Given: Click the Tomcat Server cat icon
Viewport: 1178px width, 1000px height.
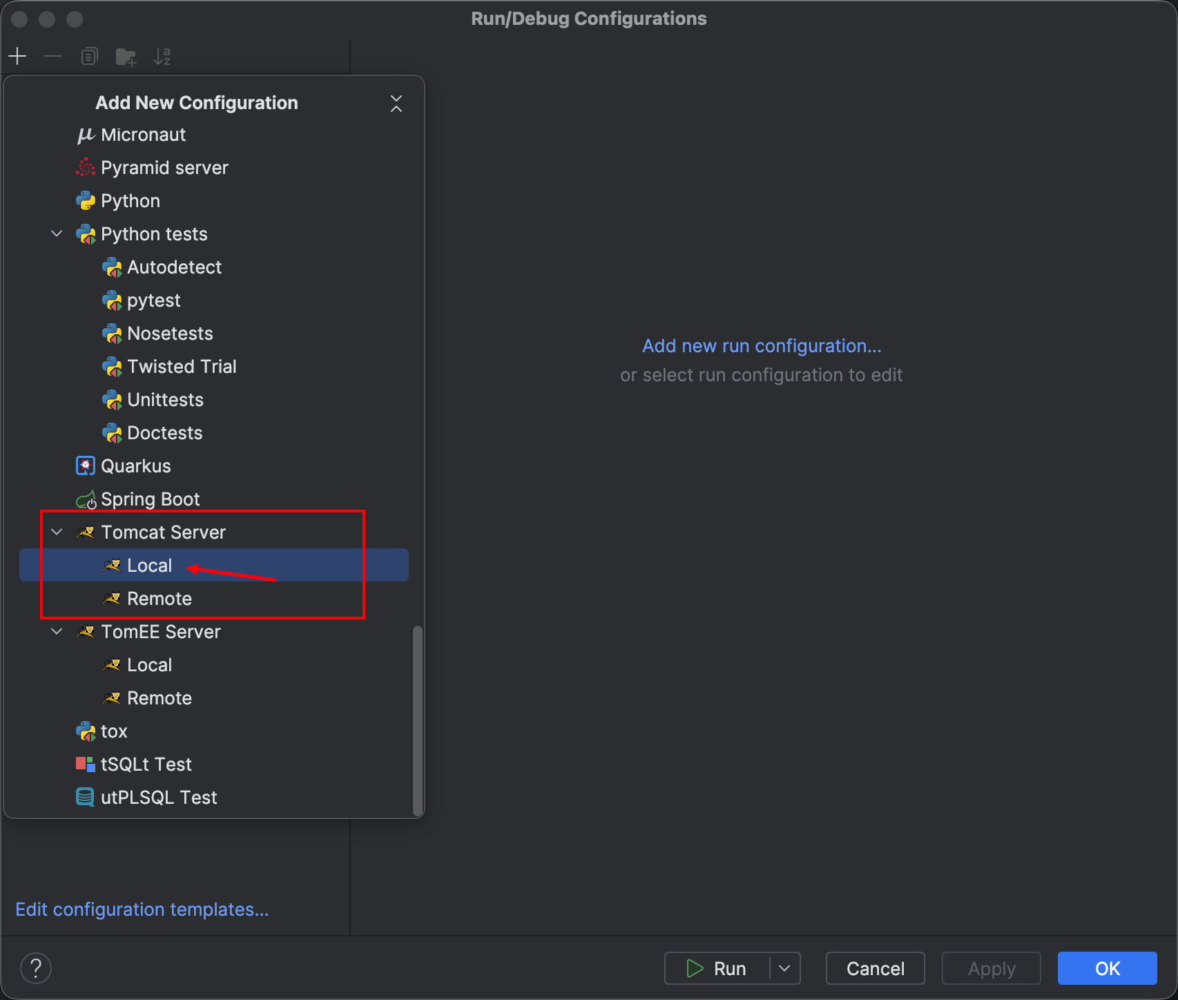Looking at the screenshot, I should [86, 532].
